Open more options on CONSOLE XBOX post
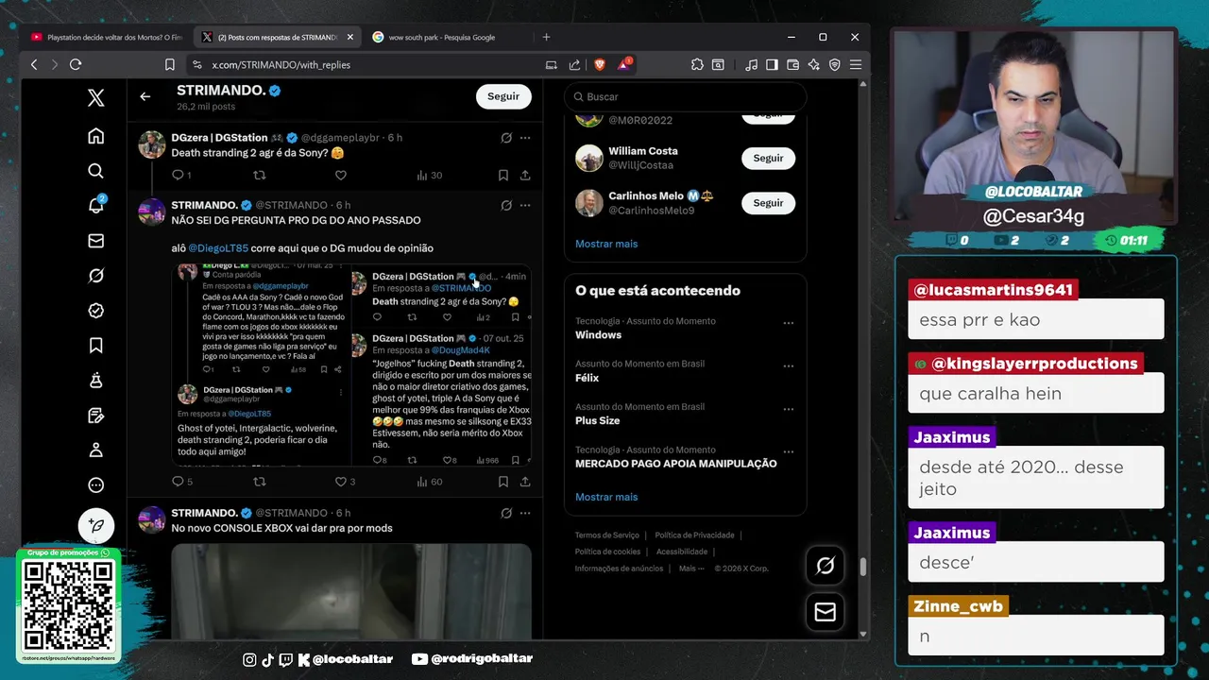Viewport: 1209px width, 680px height. [x=525, y=513]
